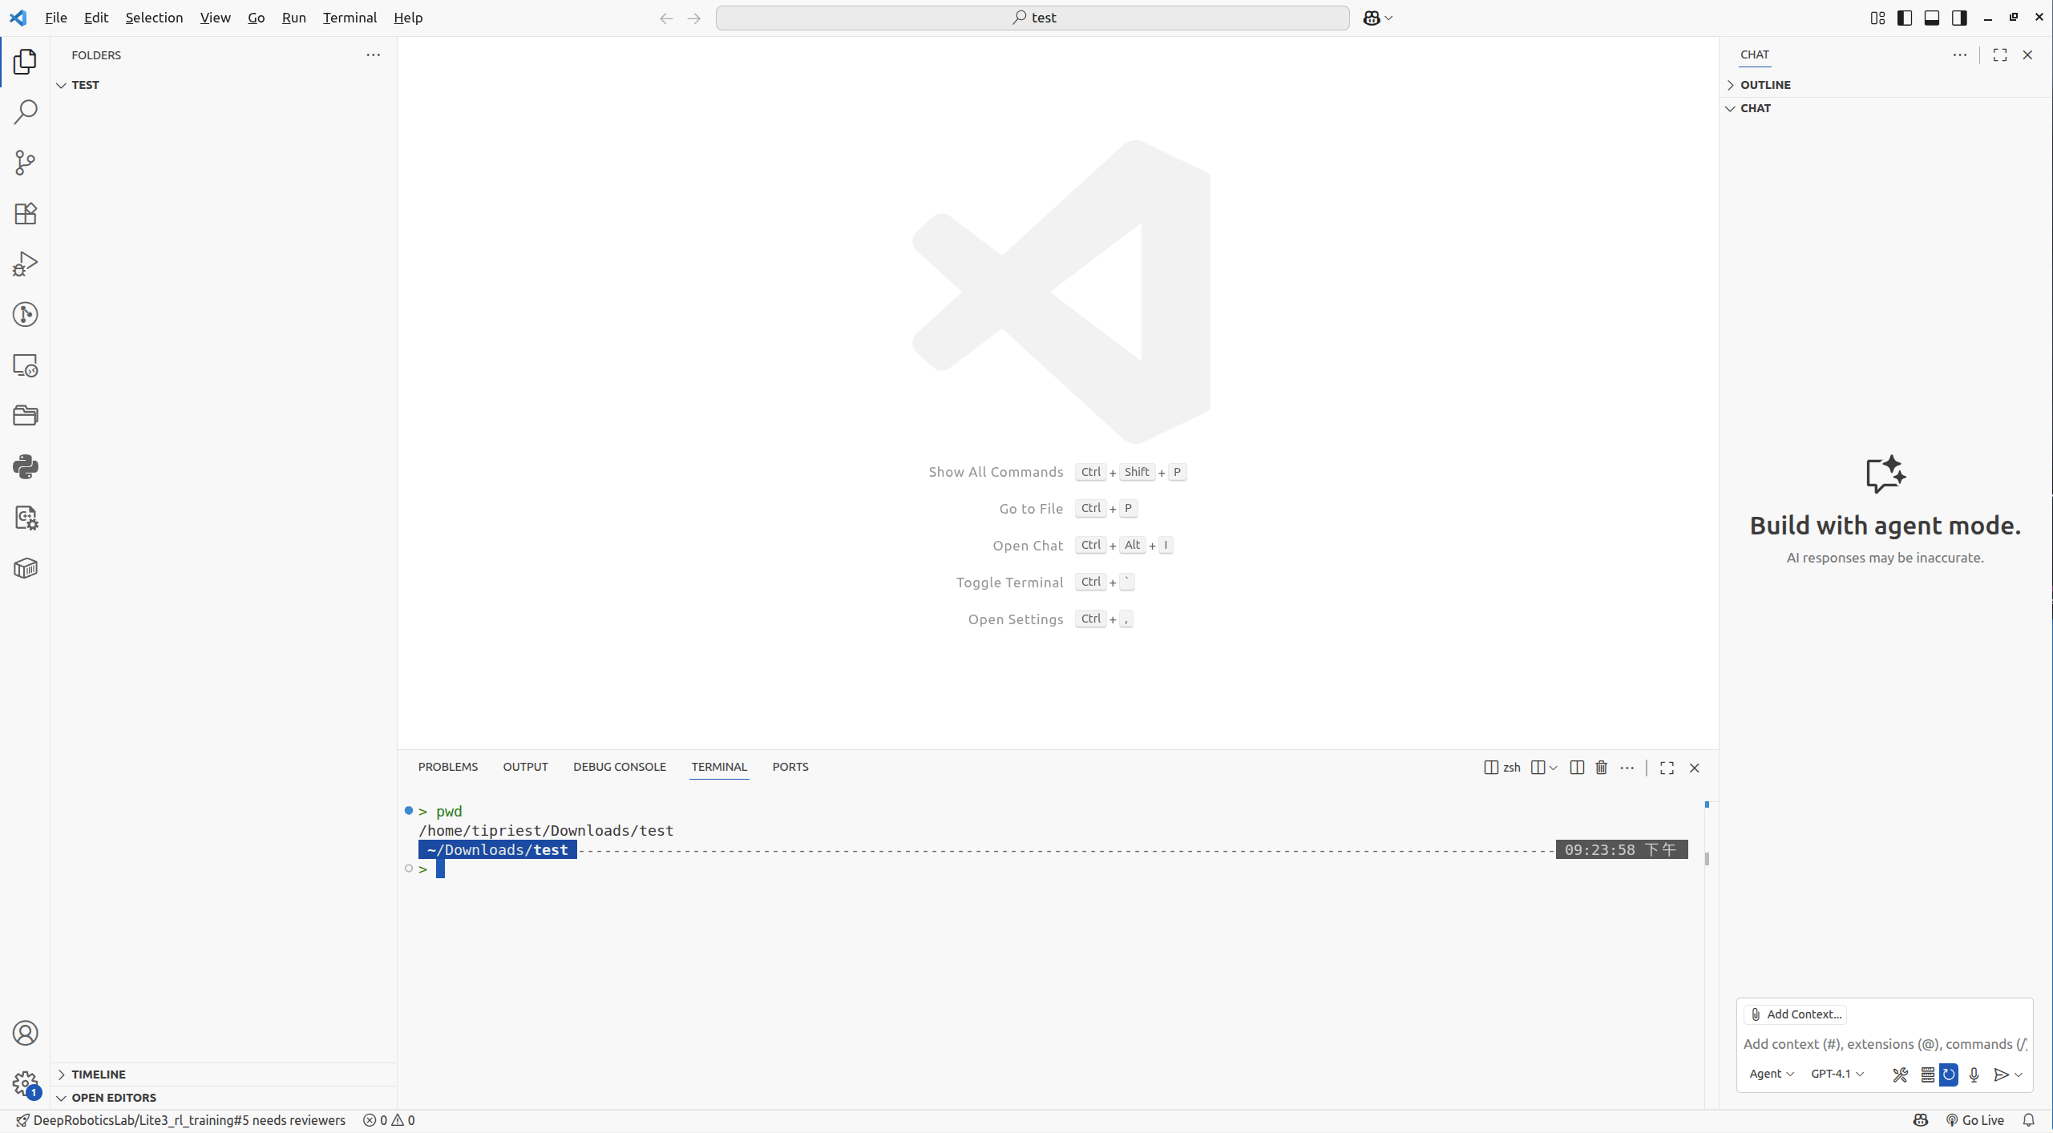The image size is (2053, 1133).
Task: Open the Containers box icon view
Action: click(x=25, y=568)
